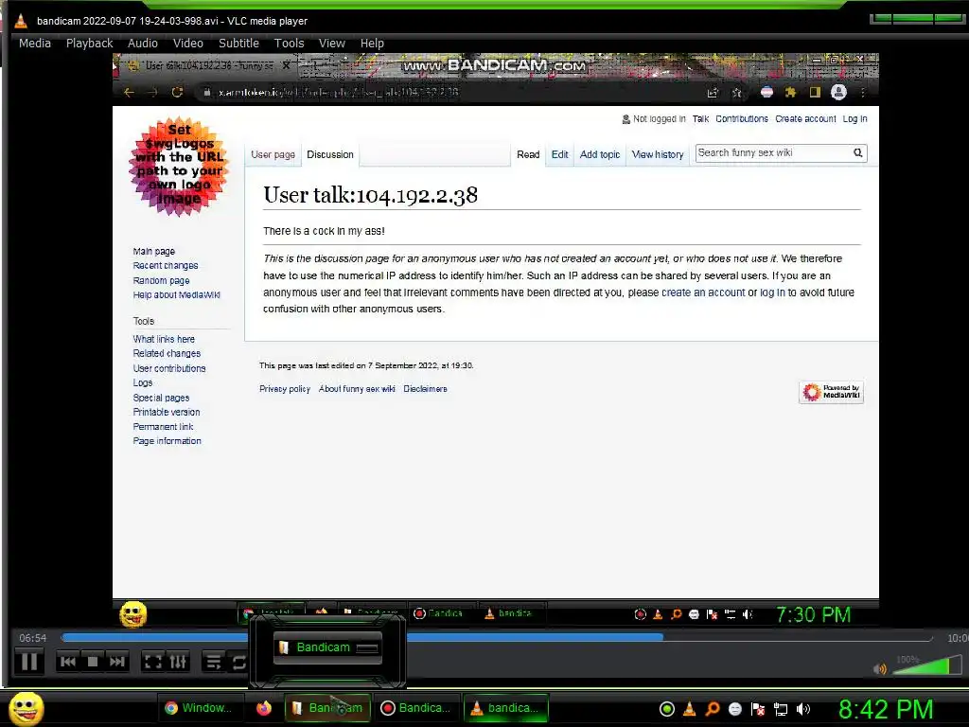Click the 'Log in' top link

click(x=854, y=118)
